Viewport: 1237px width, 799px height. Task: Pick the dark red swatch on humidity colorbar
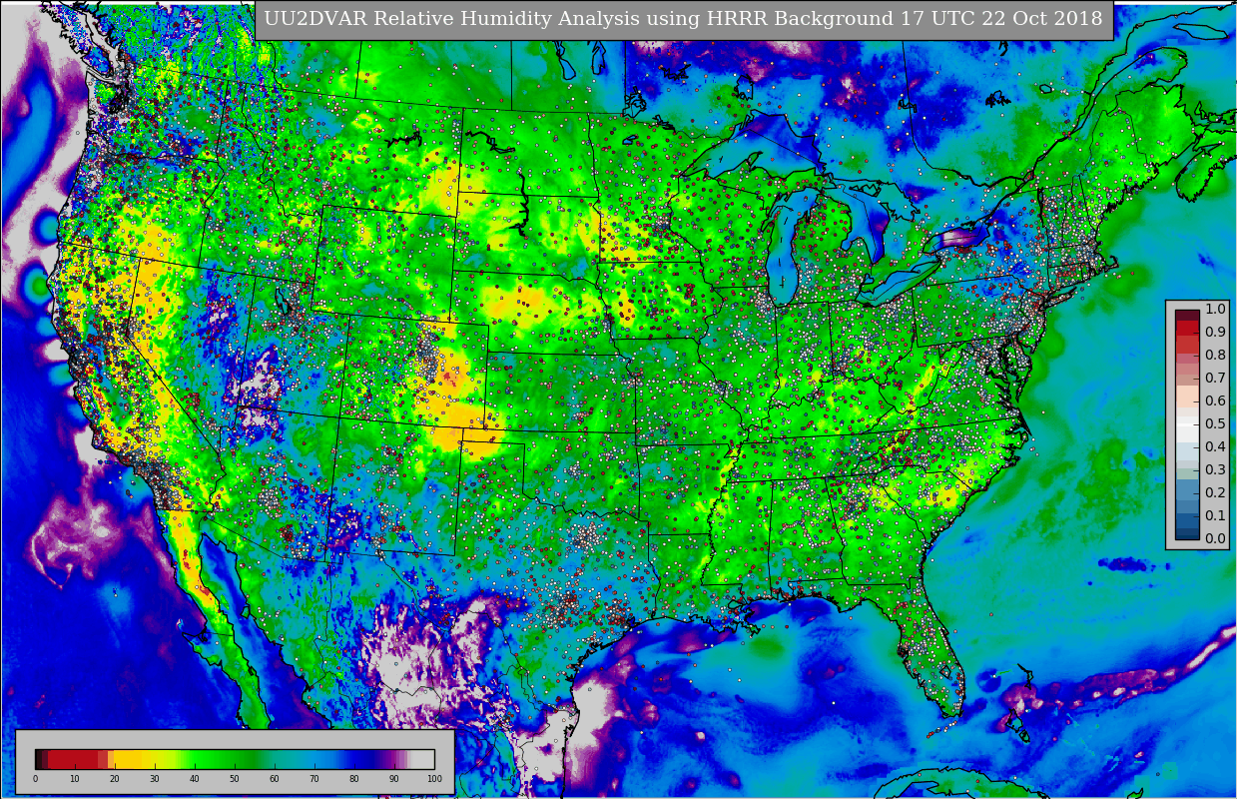(x=73, y=759)
